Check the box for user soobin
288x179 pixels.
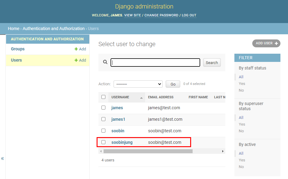pyautogui.click(x=103, y=130)
